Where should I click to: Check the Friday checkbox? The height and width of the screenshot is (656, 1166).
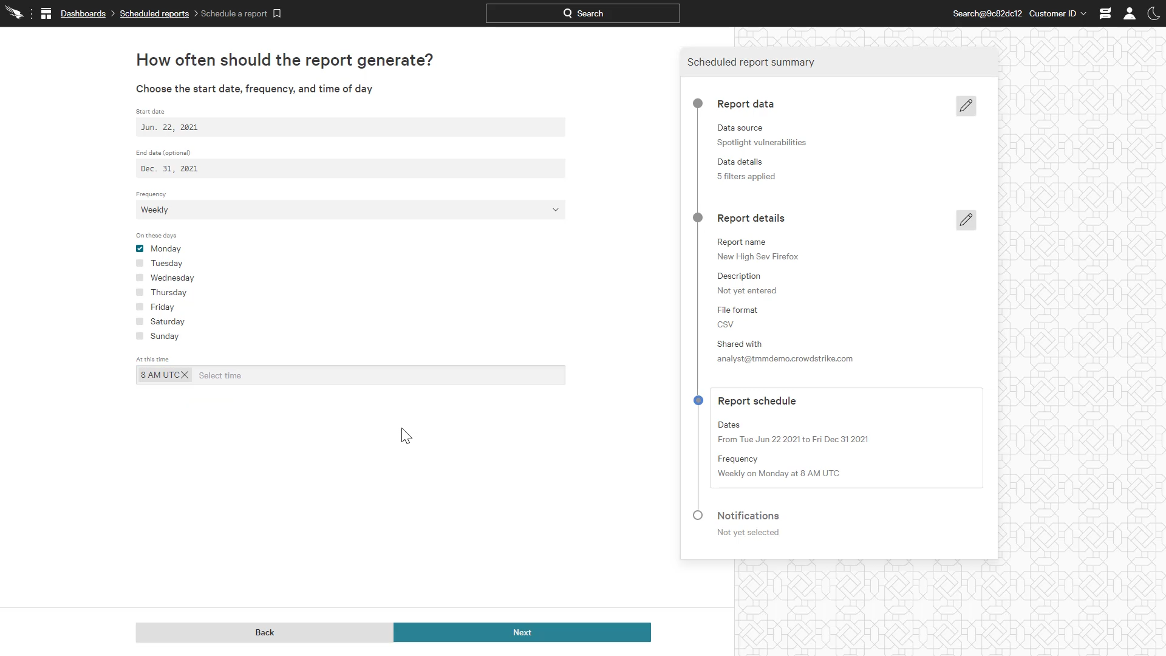(140, 307)
